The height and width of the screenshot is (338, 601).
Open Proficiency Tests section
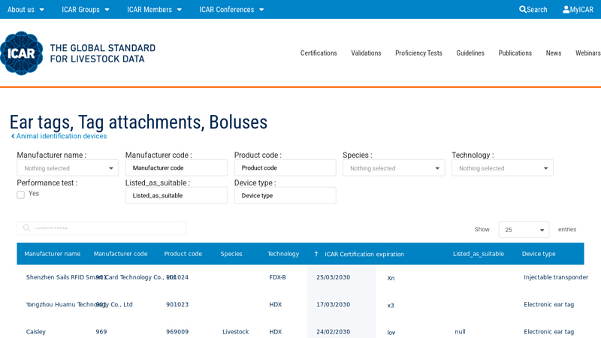pos(418,53)
